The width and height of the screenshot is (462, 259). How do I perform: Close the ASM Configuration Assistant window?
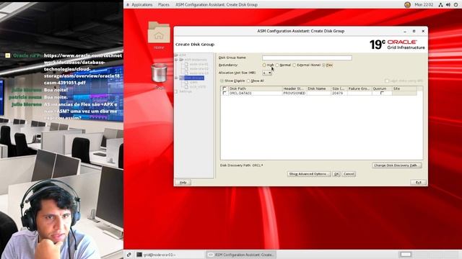(x=423, y=31)
